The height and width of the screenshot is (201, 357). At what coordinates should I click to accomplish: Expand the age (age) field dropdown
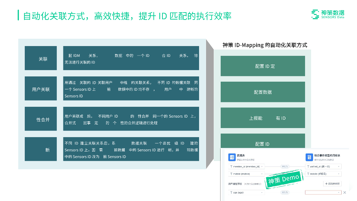pyautogui.click(x=246, y=192)
